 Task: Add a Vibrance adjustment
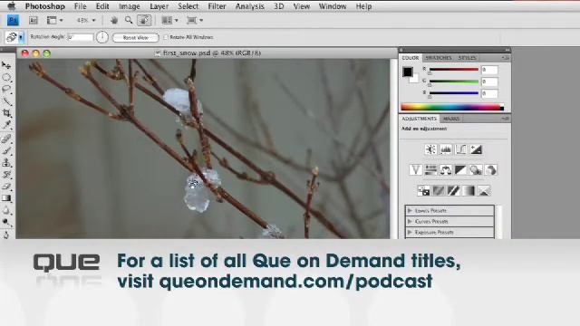[415, 170]
